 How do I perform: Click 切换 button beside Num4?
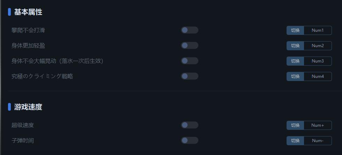click(295, 76)
